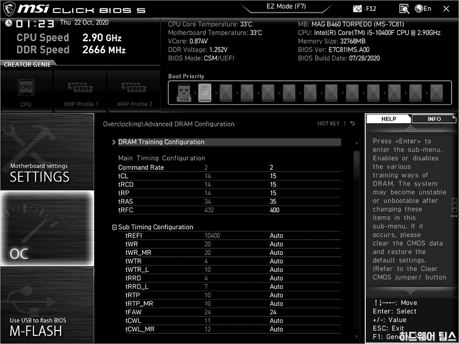Edit the tRFC value 400
Screen dimensions: 459x344
pos(275,210)
